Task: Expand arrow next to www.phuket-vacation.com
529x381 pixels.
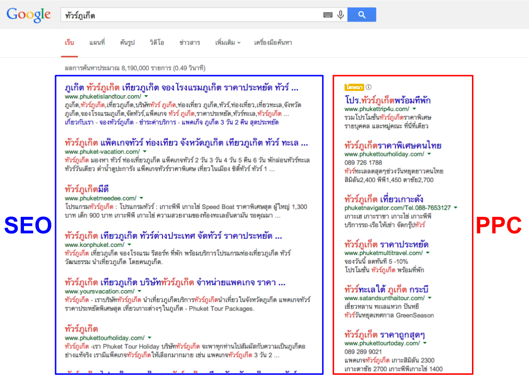Action: pyautogui.click(x=145, y=152)
